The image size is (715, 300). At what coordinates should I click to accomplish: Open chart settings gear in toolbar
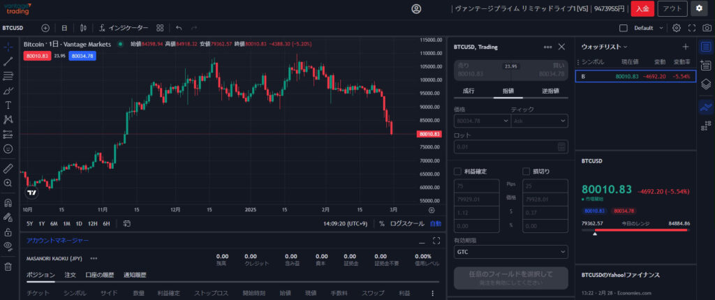[677, 28]
